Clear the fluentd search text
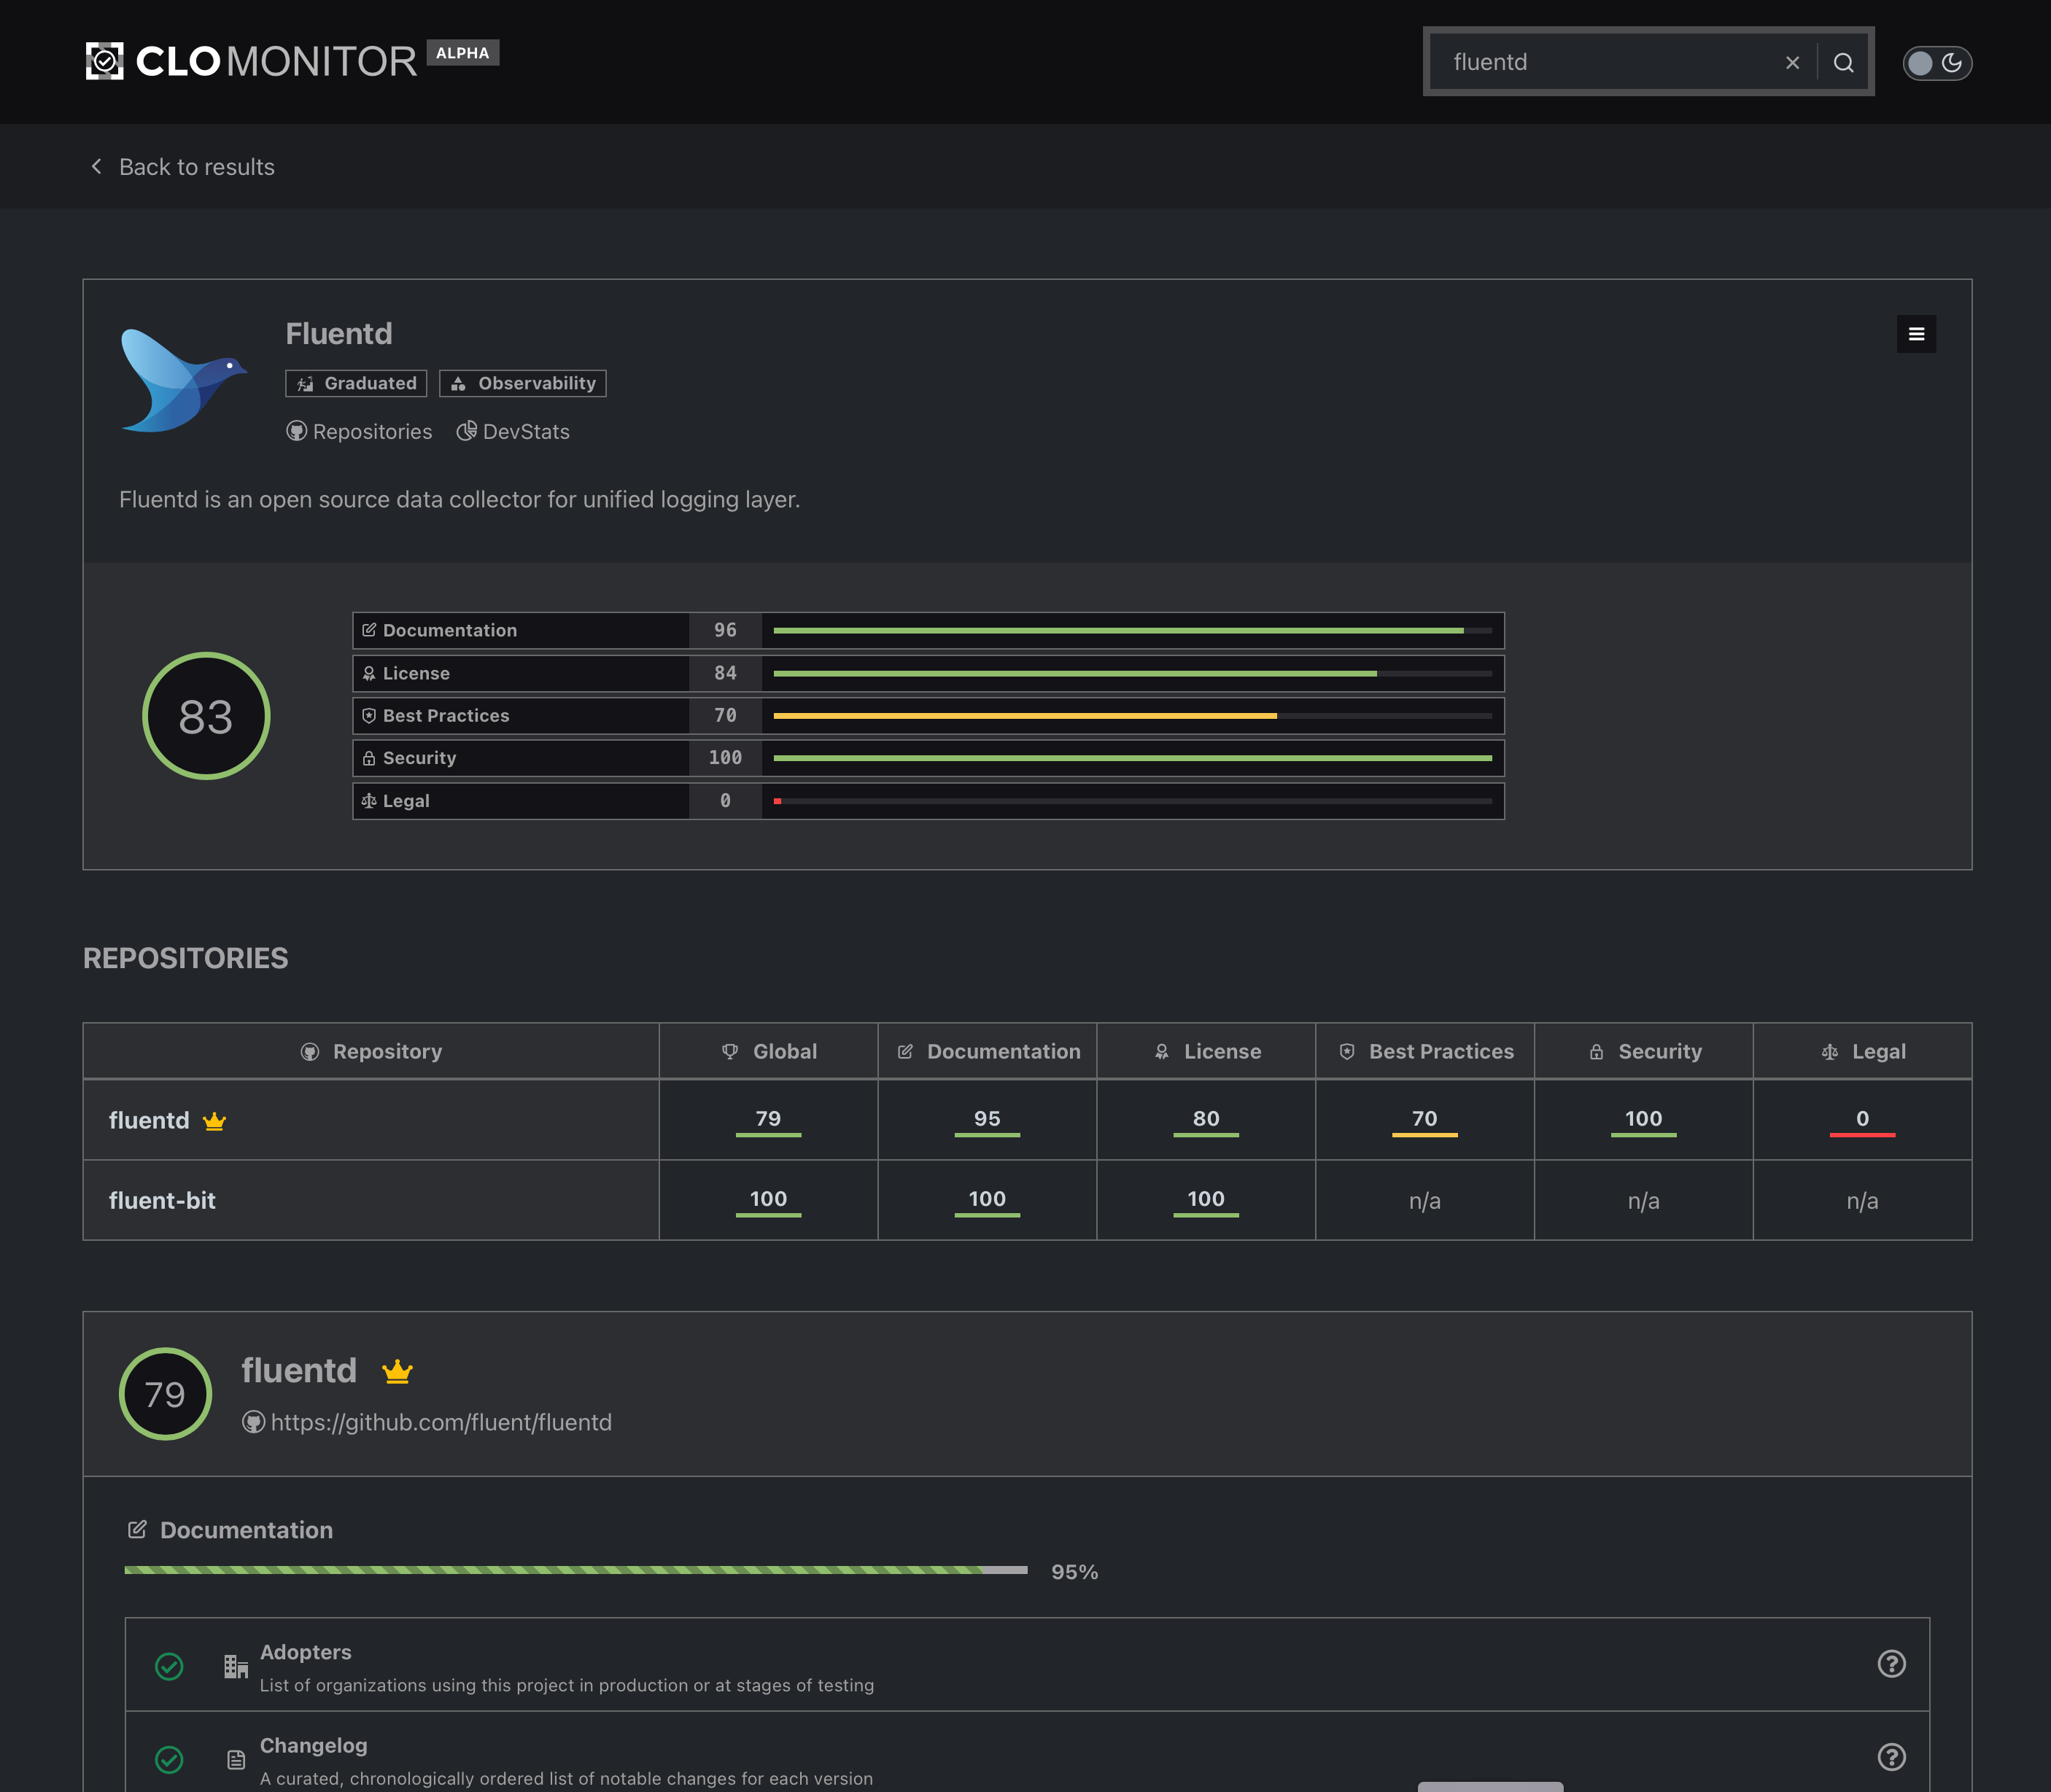The image size is (2051, 1792). click(x=1792, y=63)
